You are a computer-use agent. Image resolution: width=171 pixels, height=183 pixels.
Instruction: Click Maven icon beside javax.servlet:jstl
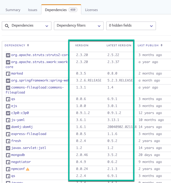coord(8,148)
